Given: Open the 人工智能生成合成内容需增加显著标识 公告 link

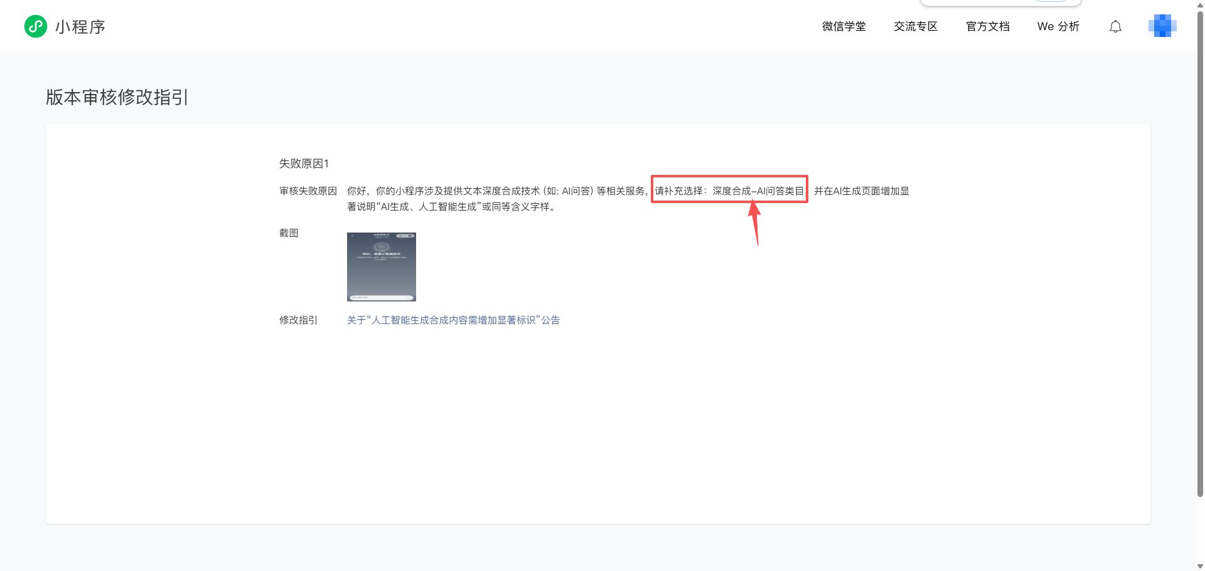Looking at the screenshot, I should pyautogui.click(x=453, y=320).
